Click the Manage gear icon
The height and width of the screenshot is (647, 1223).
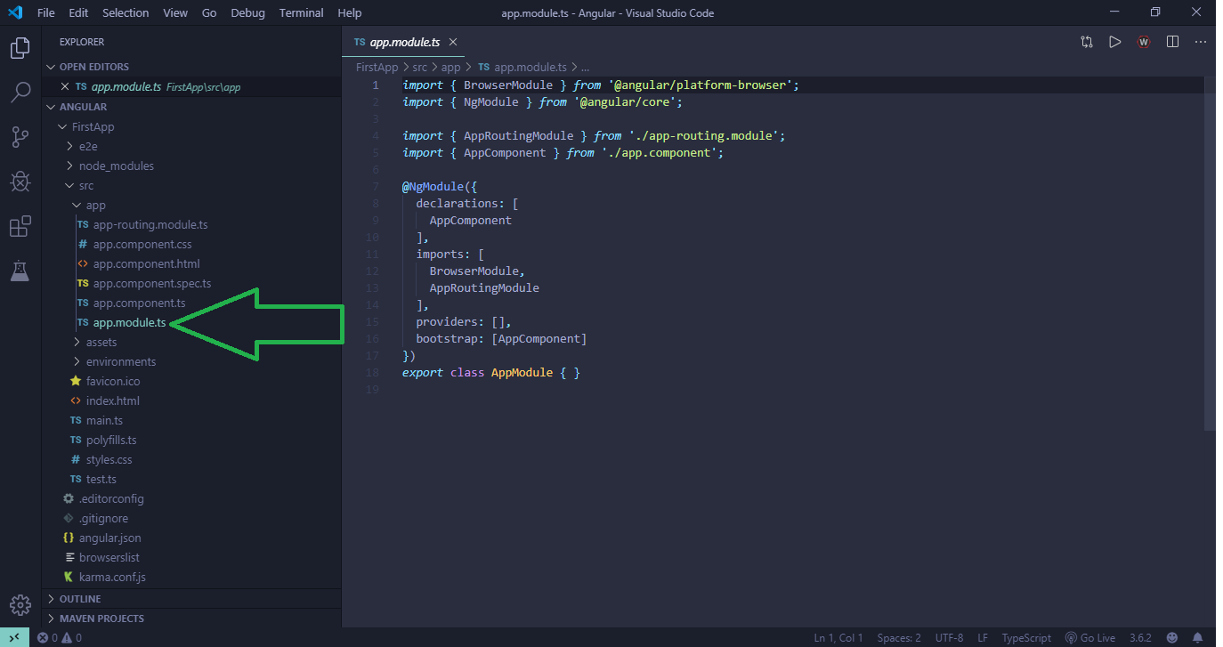pyautogui.click(x=20, y=605)
